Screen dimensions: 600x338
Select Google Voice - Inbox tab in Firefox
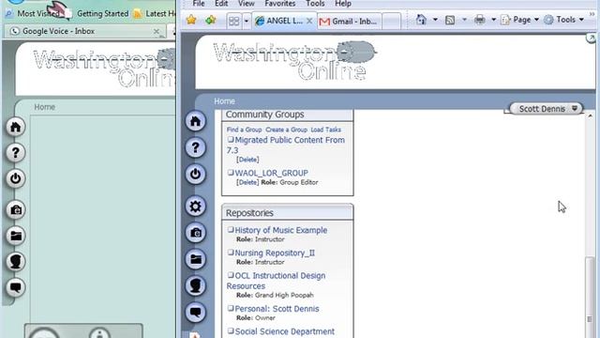pyautogui.click(x=85, y=31)
